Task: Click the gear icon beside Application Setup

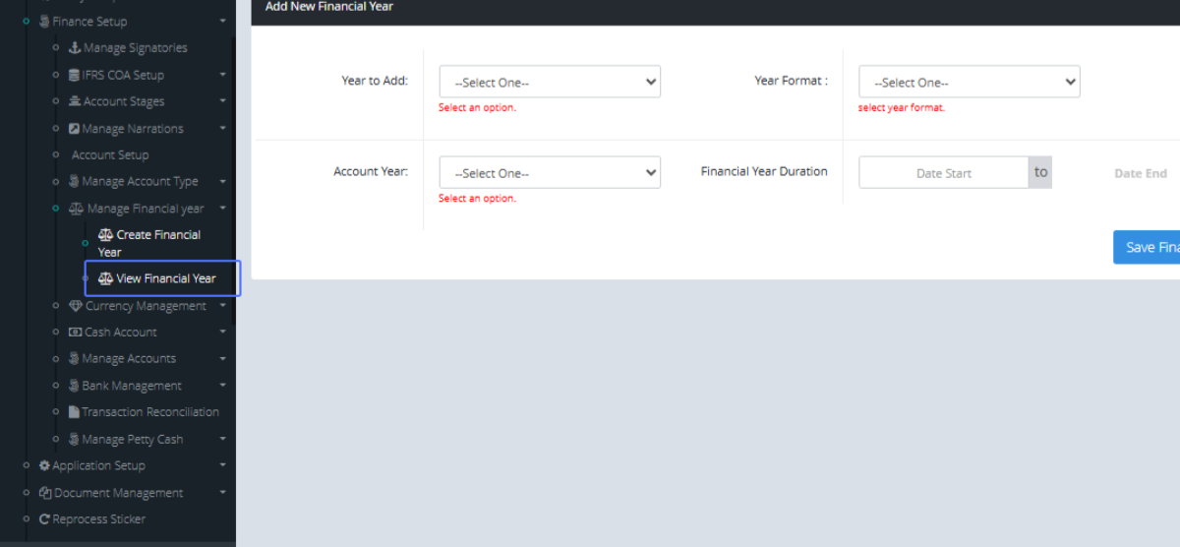Action: click(x=44, y=466)
